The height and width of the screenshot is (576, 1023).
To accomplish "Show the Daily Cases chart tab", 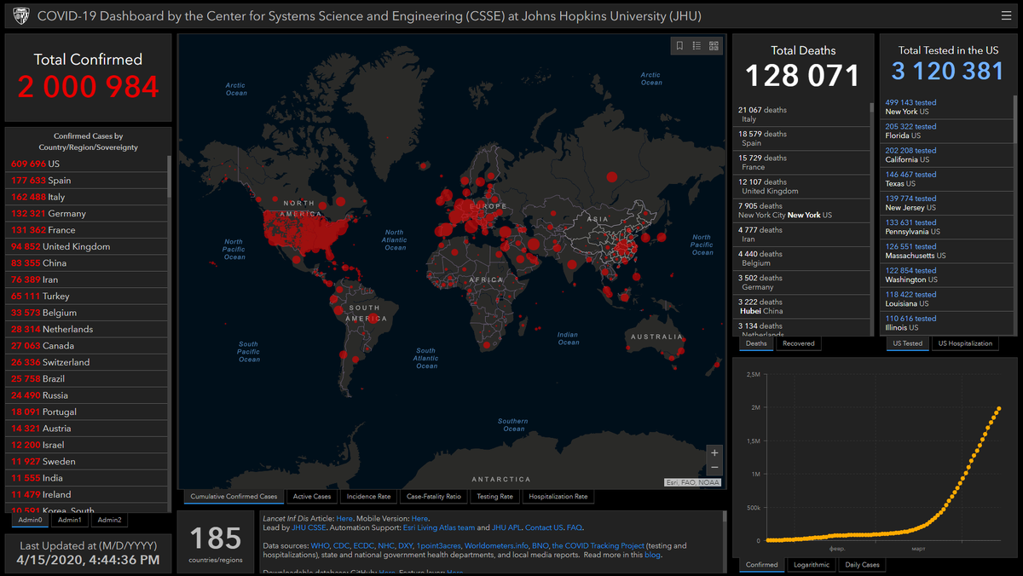I will pos(862,564).
